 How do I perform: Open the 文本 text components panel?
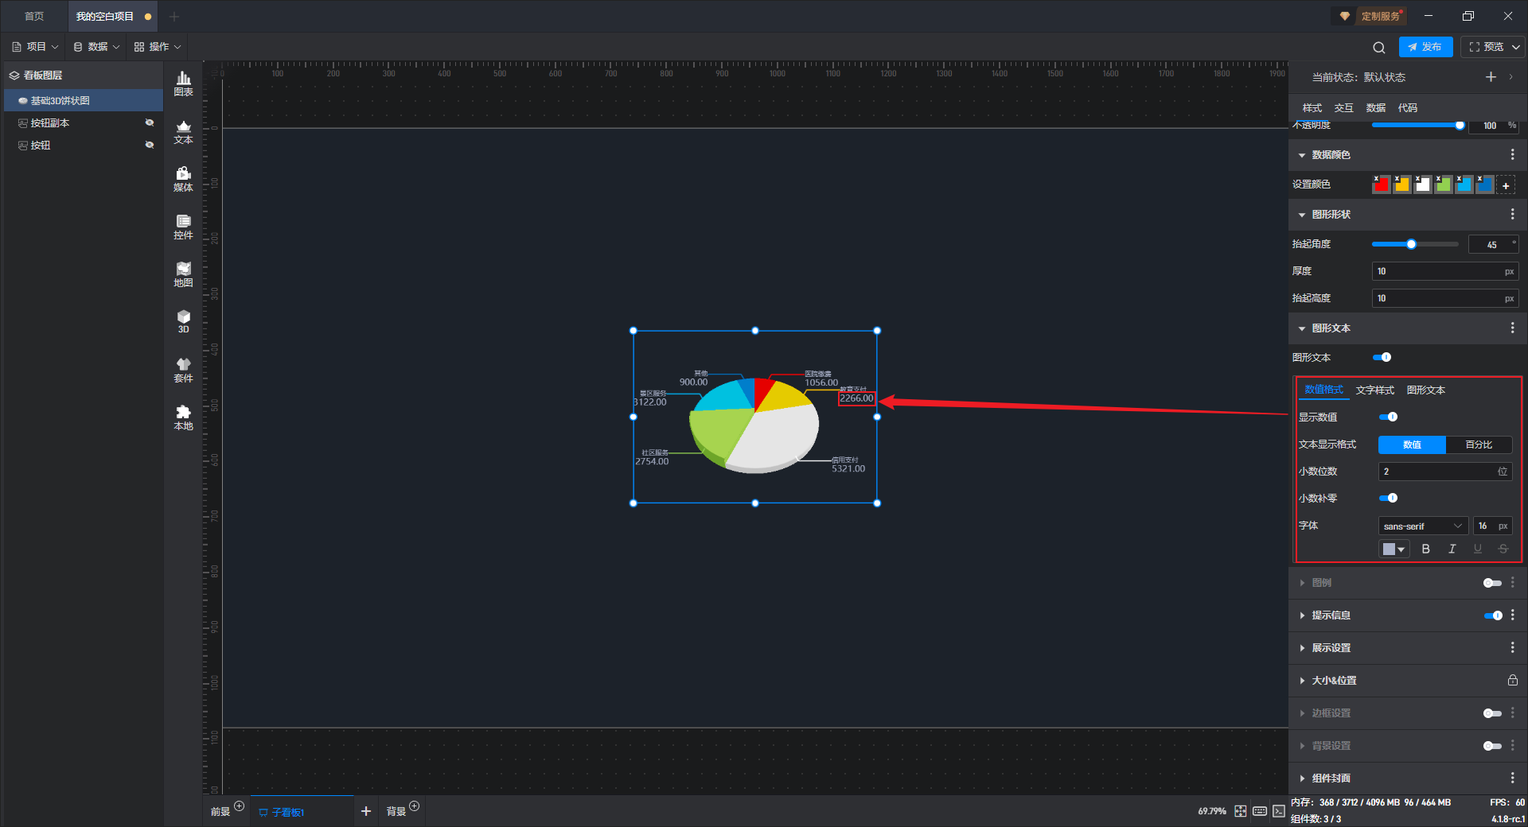pos(183,131)
